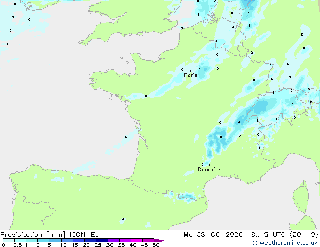
Task: Select the 30–35 mm purple legend swatch
Action: 114,240
